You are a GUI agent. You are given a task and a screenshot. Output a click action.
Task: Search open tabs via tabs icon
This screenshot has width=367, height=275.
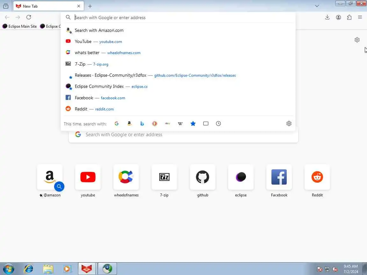tap(206, 123)
